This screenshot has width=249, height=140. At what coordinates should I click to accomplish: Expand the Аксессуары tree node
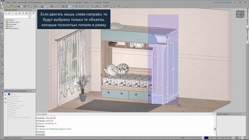click(x=5, y=24)
